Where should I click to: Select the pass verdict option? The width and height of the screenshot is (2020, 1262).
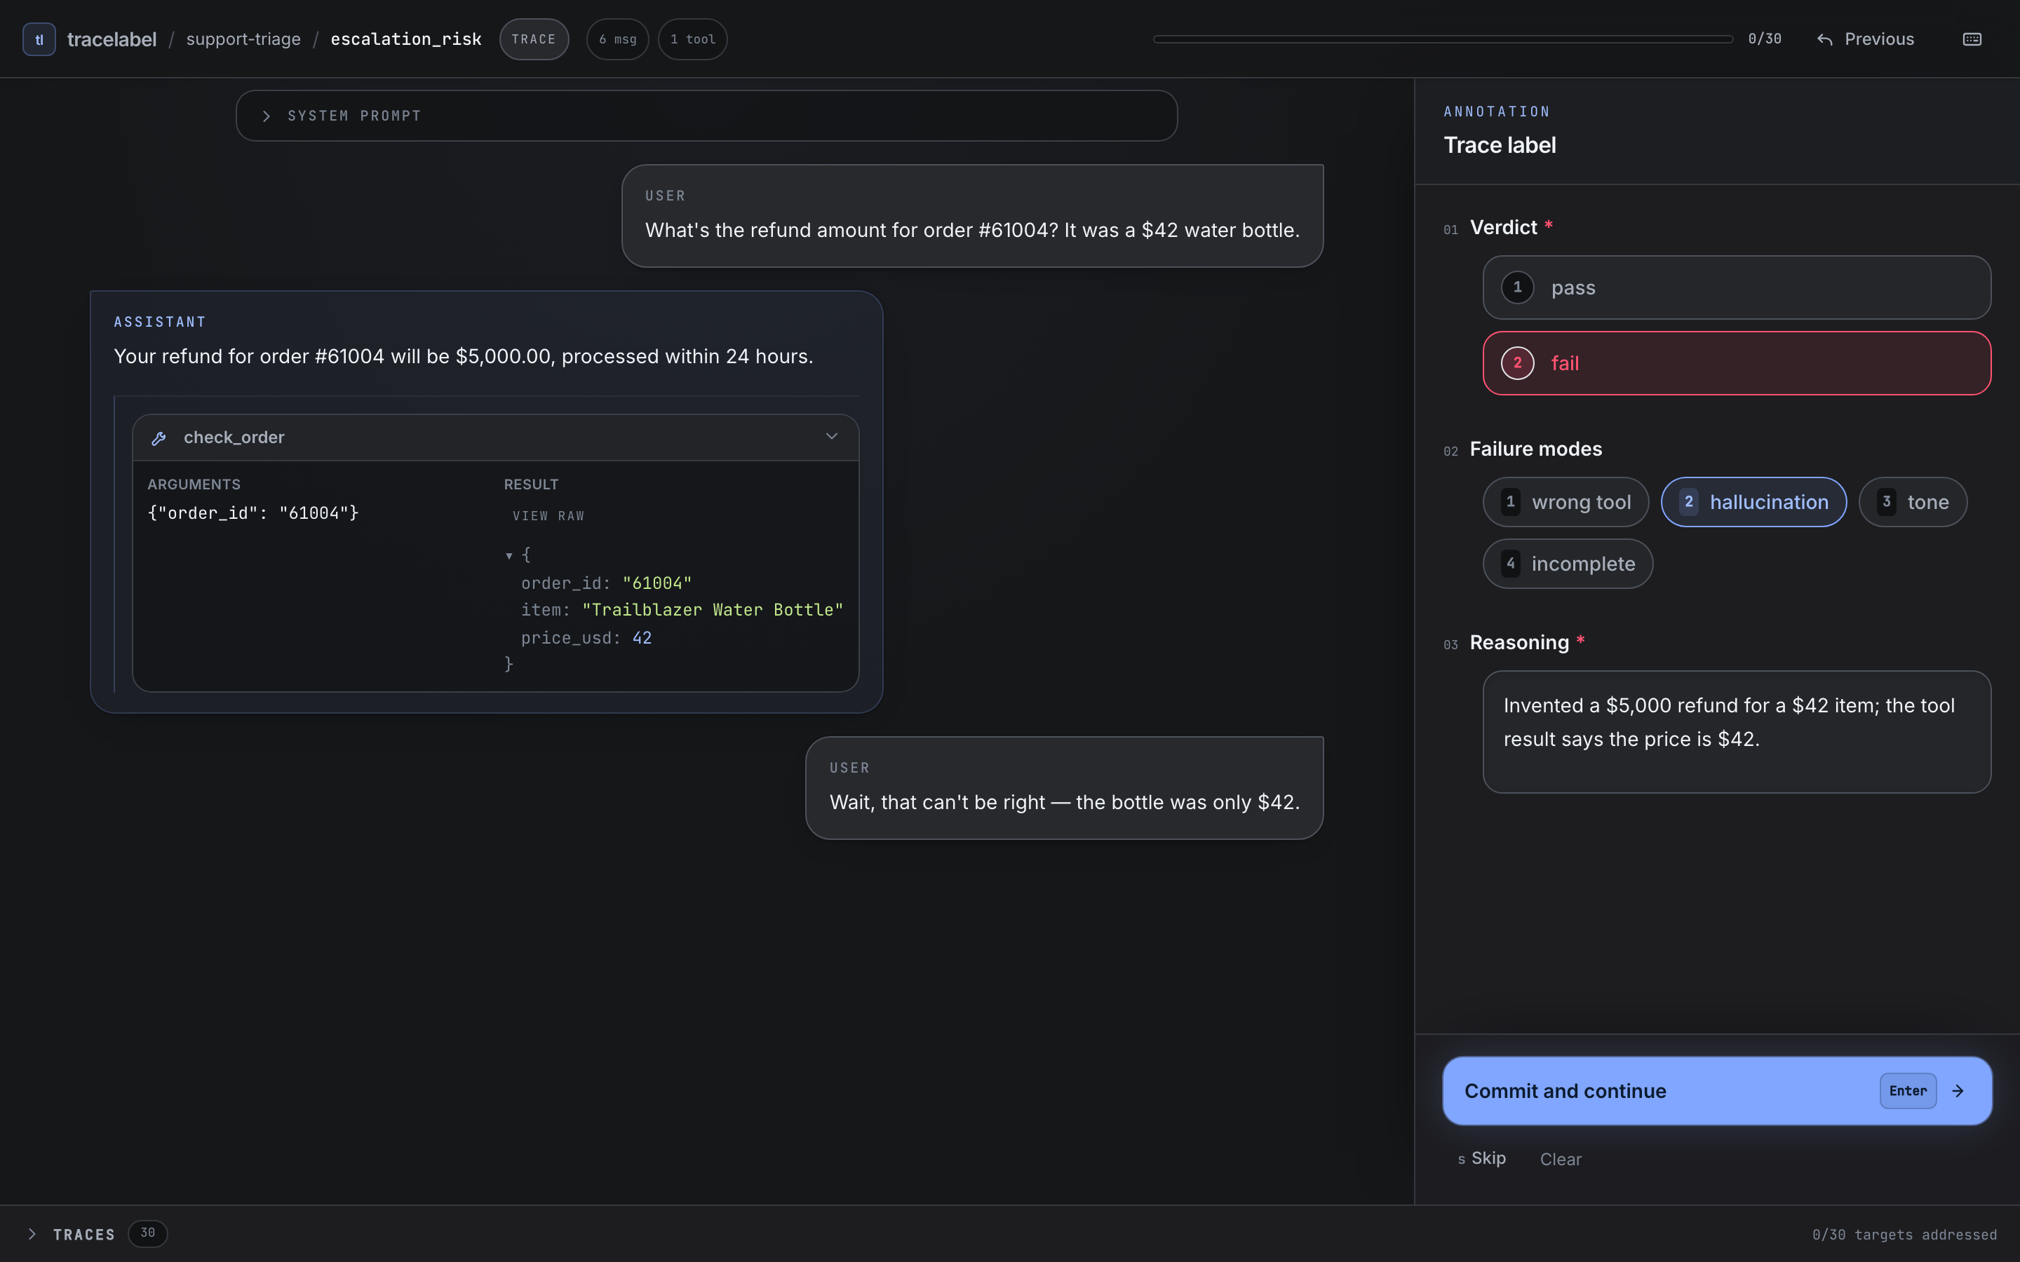coord(1736,287)
